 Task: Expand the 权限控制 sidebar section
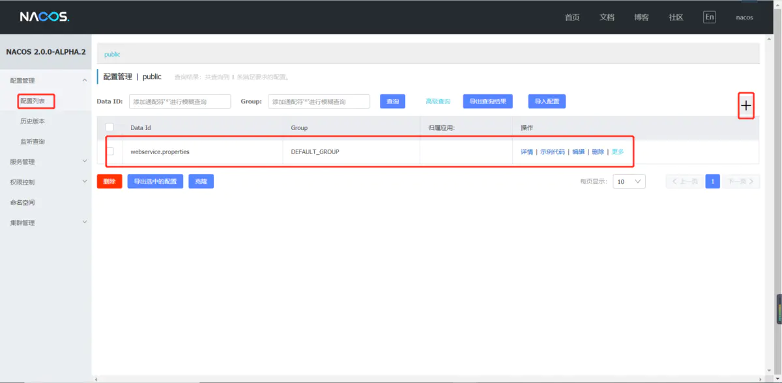coord(46,182)
